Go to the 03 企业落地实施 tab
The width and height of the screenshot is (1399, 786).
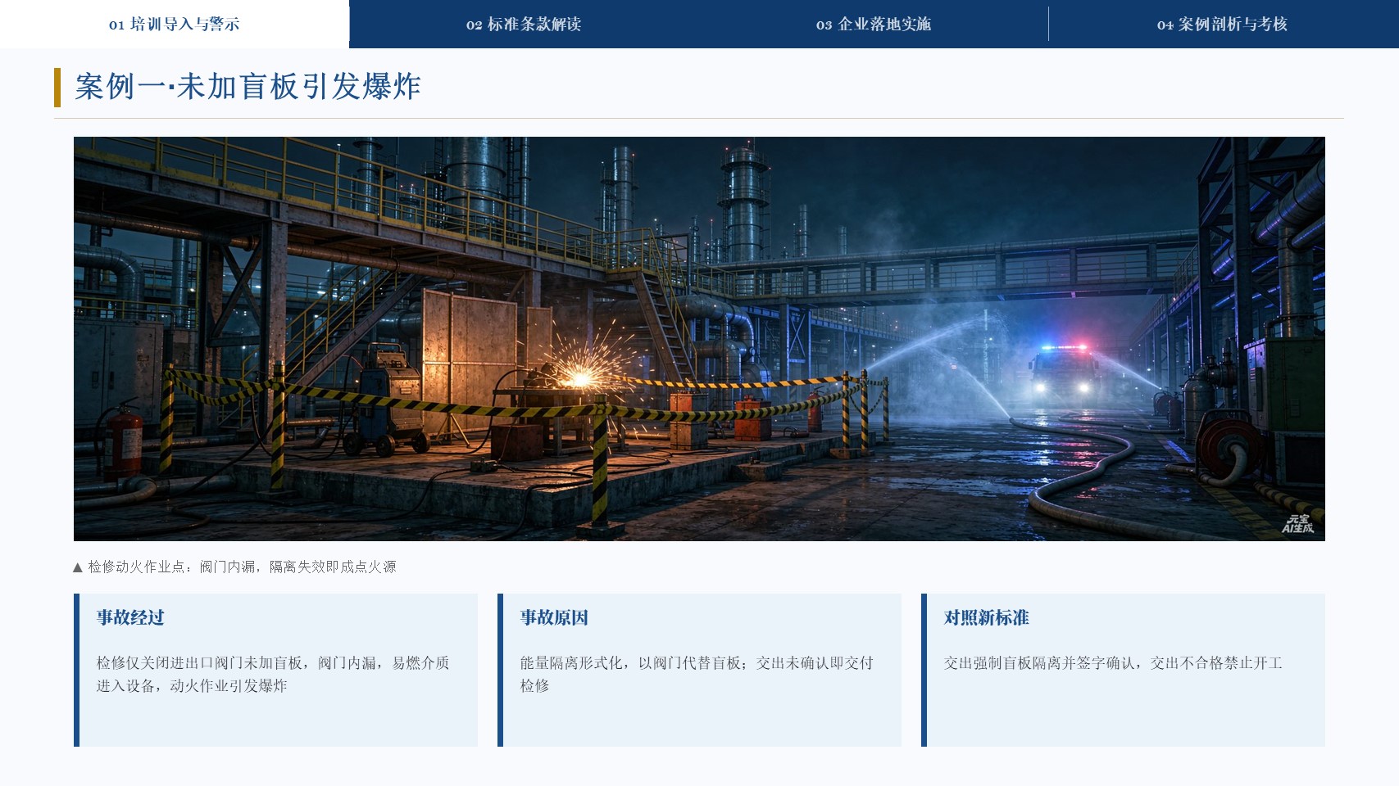coord(874,25)
